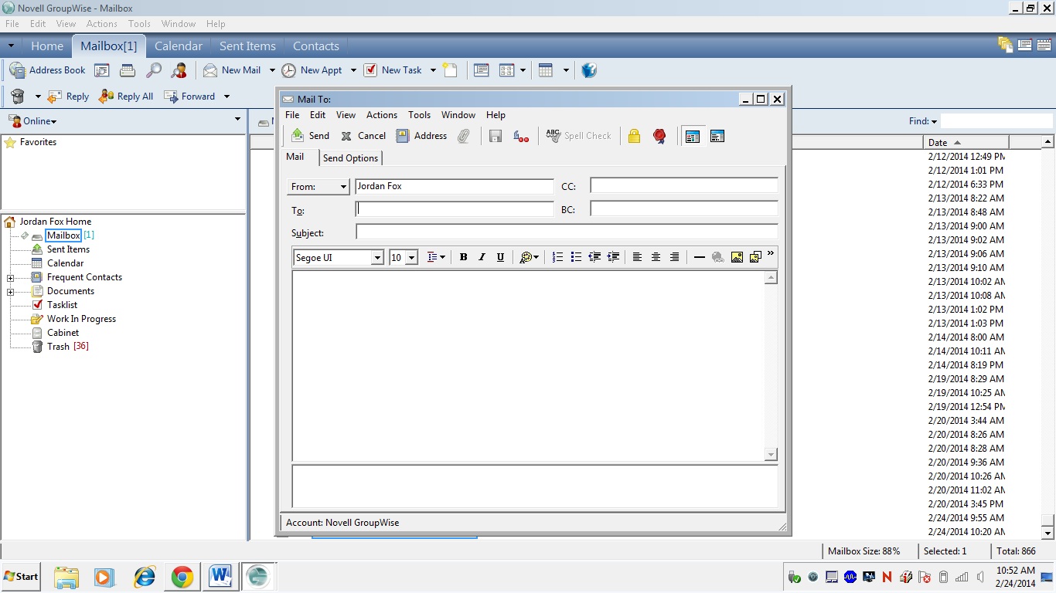Click the floppy disk save icon
This screenshot has height=593, width=1056.
(x=496, y=136)
